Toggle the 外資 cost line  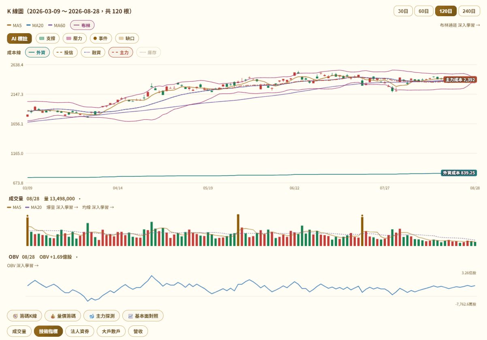tap(37, 52)
